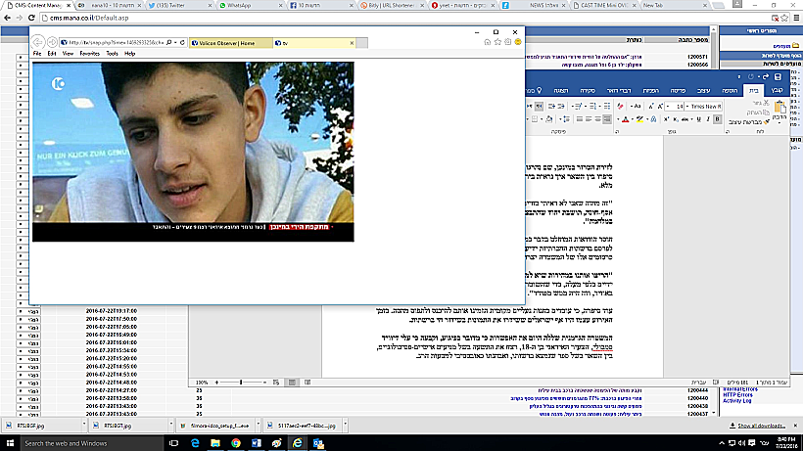Open the line spacing dropdown in Word

[x=560, y=119]
